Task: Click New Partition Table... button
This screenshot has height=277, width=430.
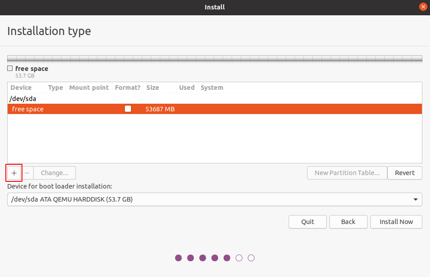Action: (347, 173)
